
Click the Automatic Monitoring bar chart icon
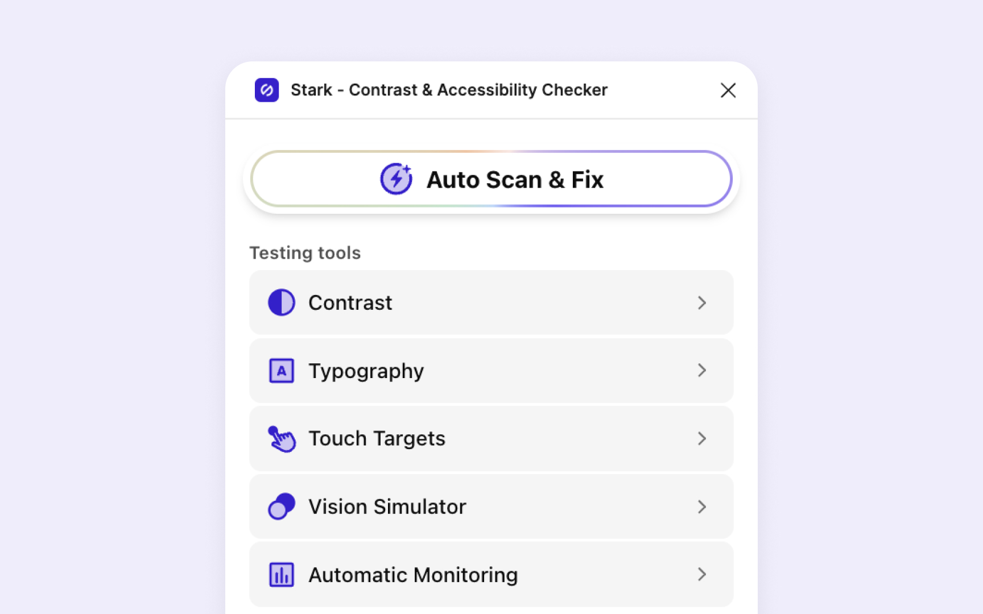point(281,574)
